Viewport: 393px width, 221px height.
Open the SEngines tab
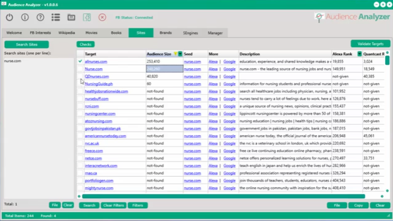[190, 33]
